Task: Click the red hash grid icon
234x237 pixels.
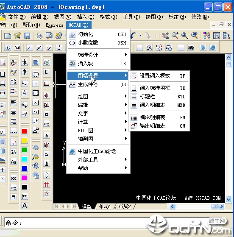Action: 47,184
